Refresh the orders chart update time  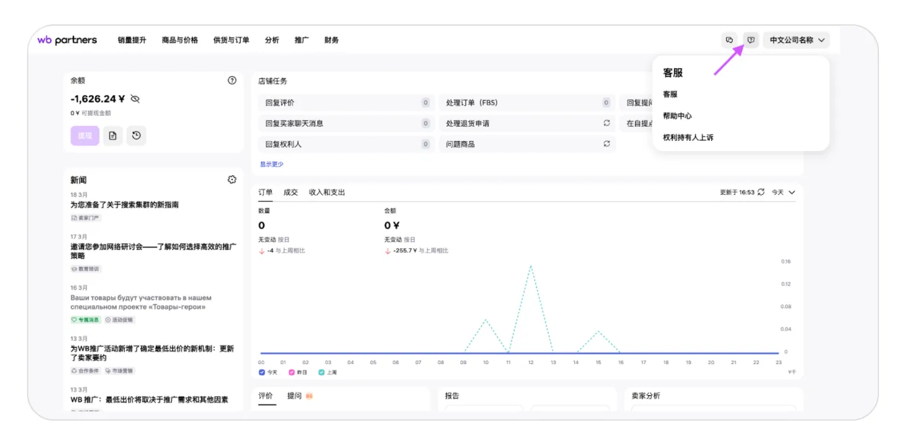[x=761, y=192]
